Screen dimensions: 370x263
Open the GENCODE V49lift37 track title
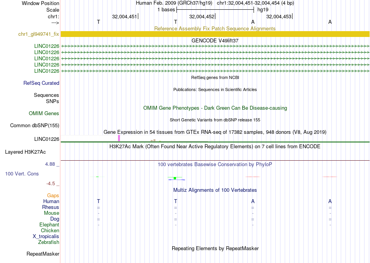click(215, 40)
